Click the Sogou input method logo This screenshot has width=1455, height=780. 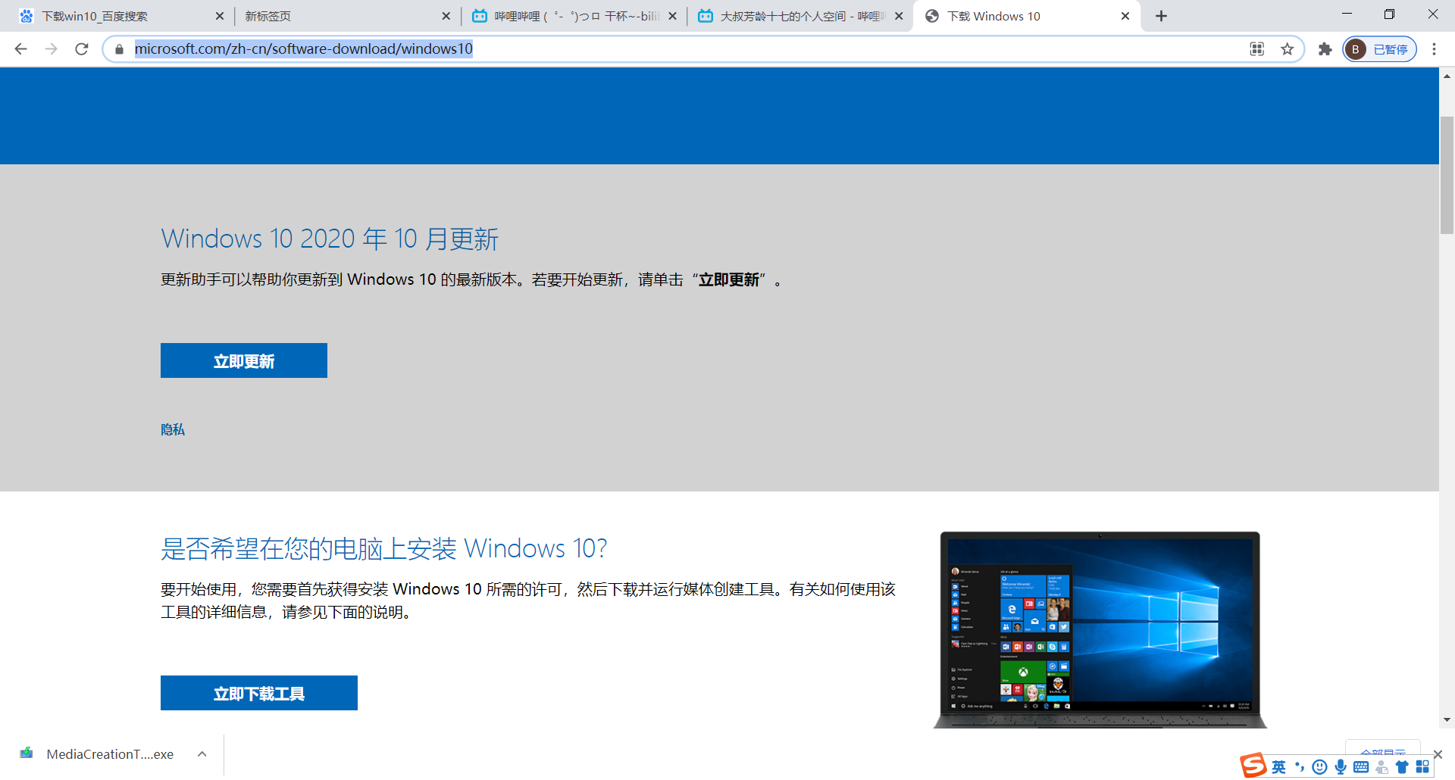(x=1253, y=766)
